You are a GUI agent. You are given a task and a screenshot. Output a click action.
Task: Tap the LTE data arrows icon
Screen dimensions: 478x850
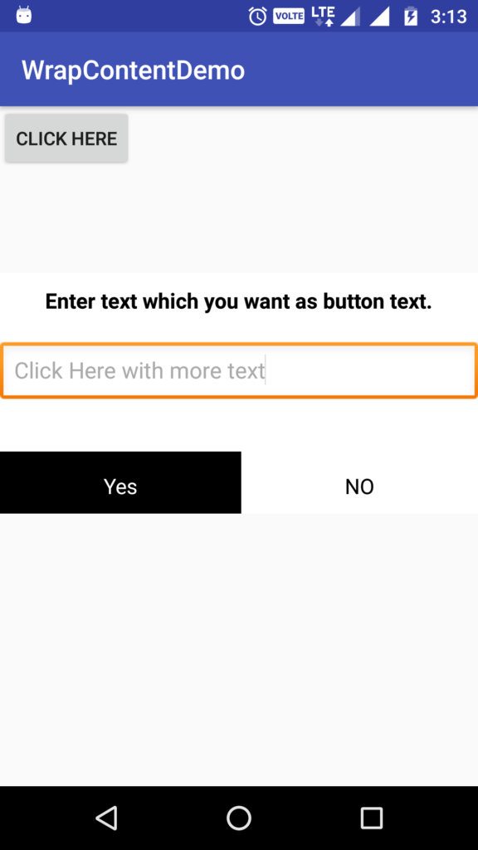(324, 17)
